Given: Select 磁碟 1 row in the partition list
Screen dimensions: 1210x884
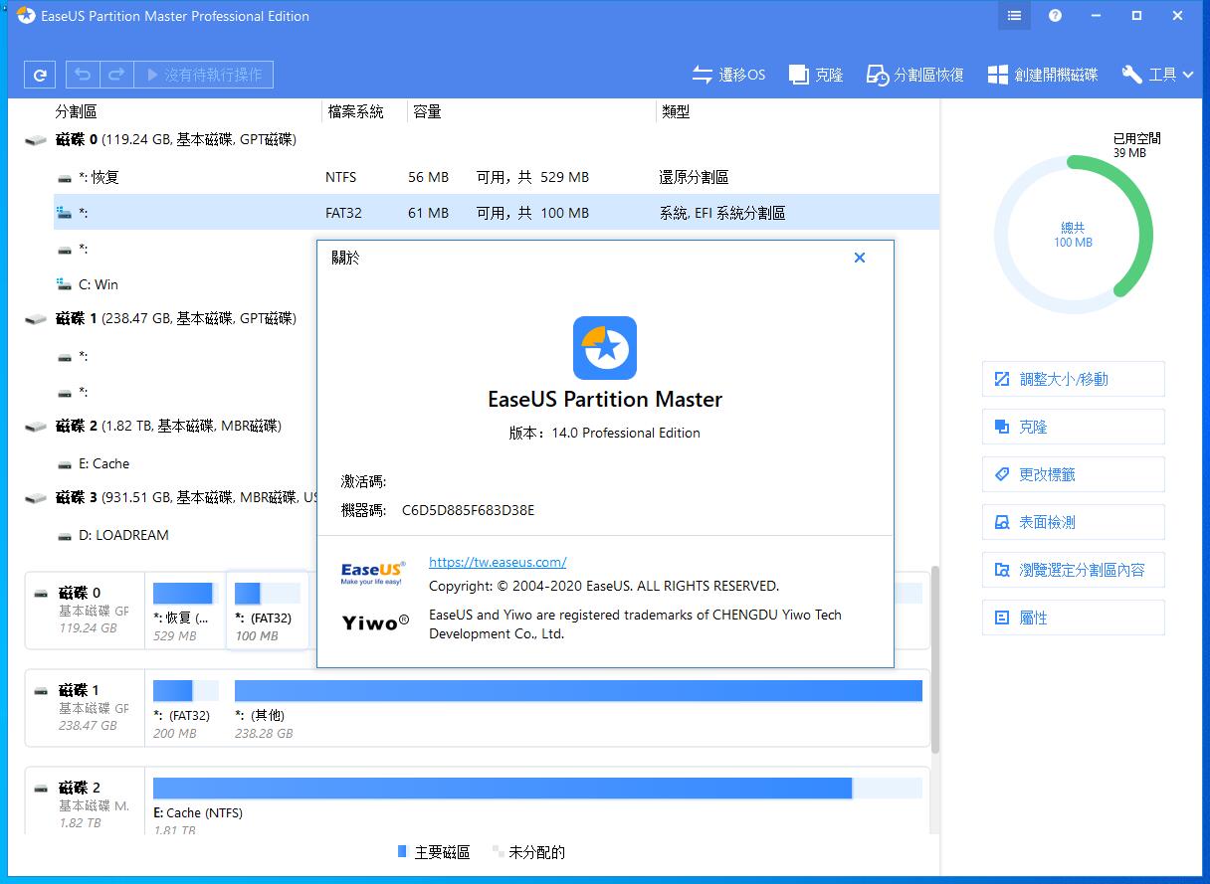Looking at the screenshot, I should (x=169, y=319).
